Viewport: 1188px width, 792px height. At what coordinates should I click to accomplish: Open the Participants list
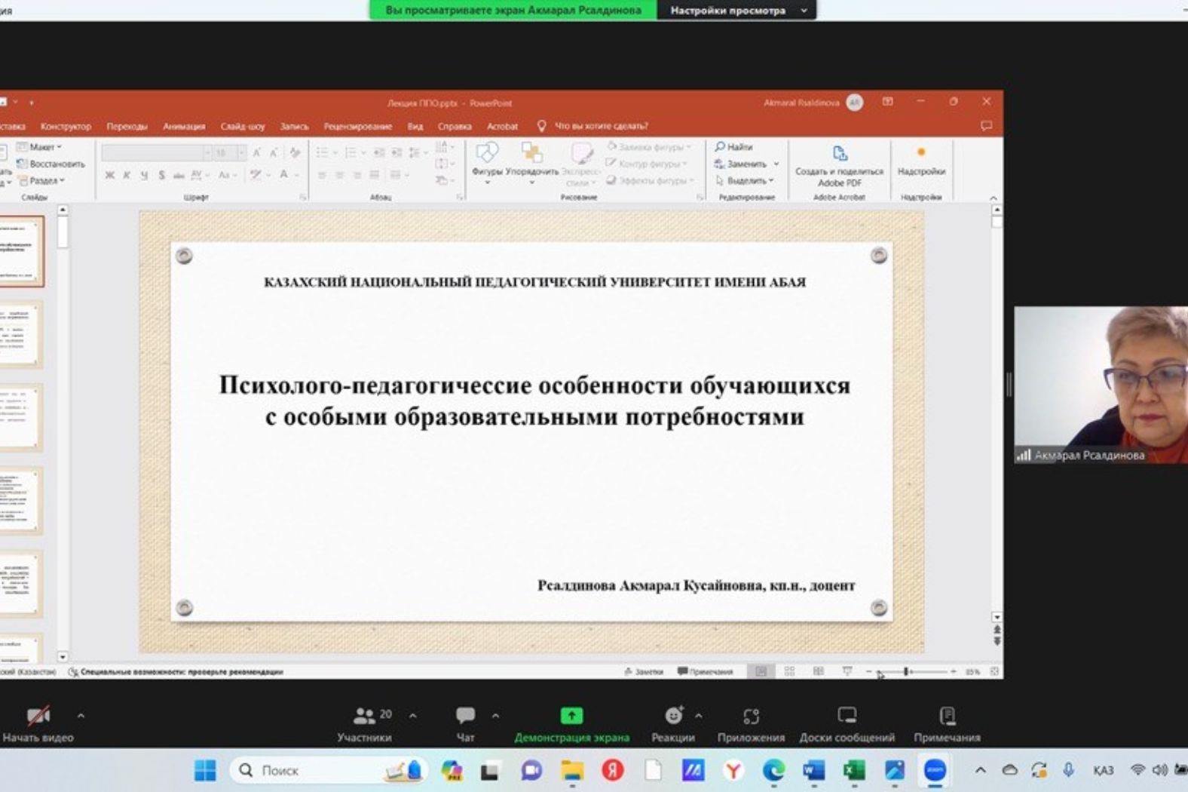[365, 717]
